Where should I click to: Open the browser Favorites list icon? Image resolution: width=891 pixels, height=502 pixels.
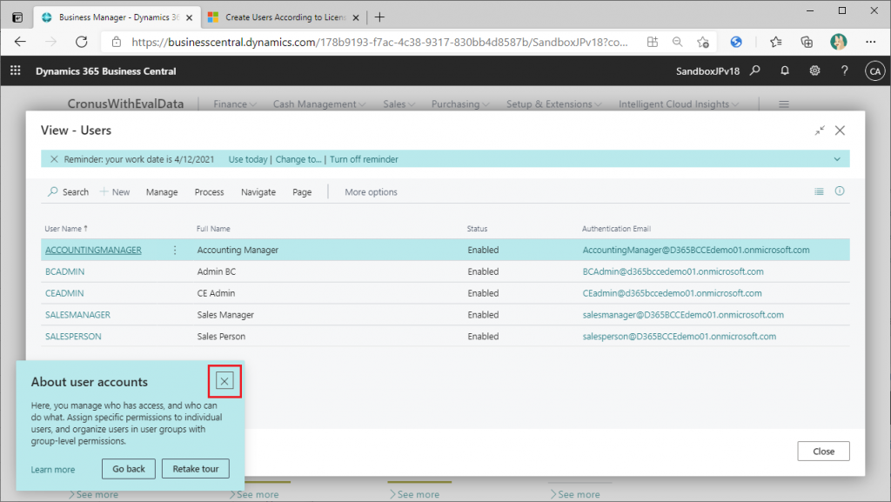tap(775, 42)
